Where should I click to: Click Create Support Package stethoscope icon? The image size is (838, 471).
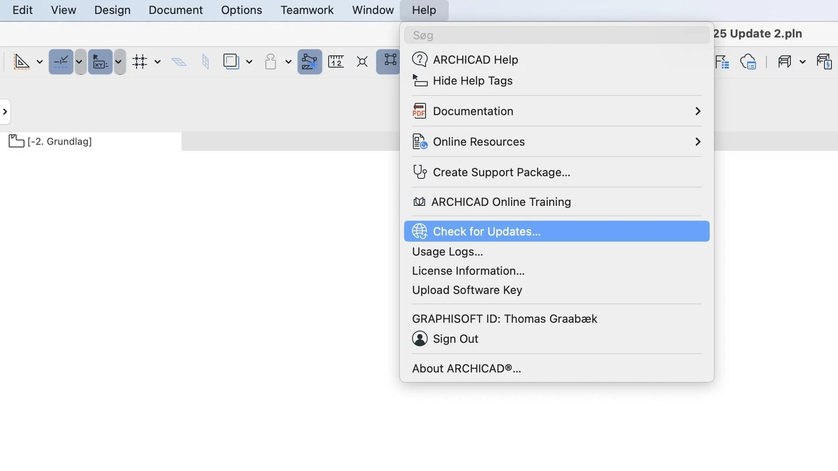[419, 172]
